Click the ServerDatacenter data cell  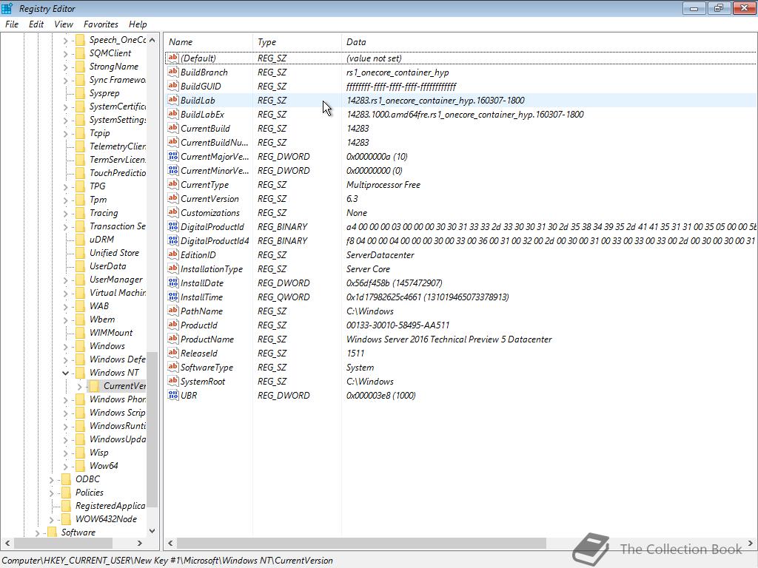[380, 255]
